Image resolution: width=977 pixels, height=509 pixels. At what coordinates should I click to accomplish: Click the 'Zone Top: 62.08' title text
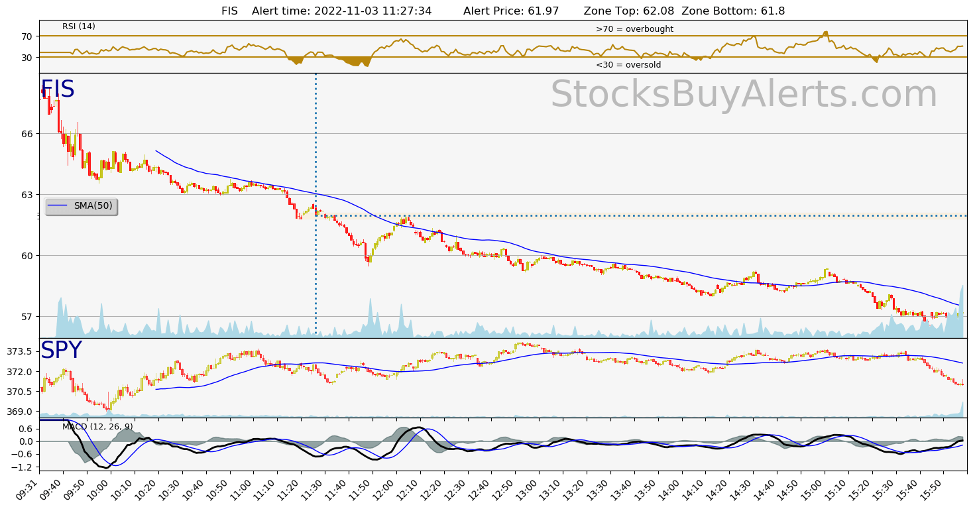point(628,11)
